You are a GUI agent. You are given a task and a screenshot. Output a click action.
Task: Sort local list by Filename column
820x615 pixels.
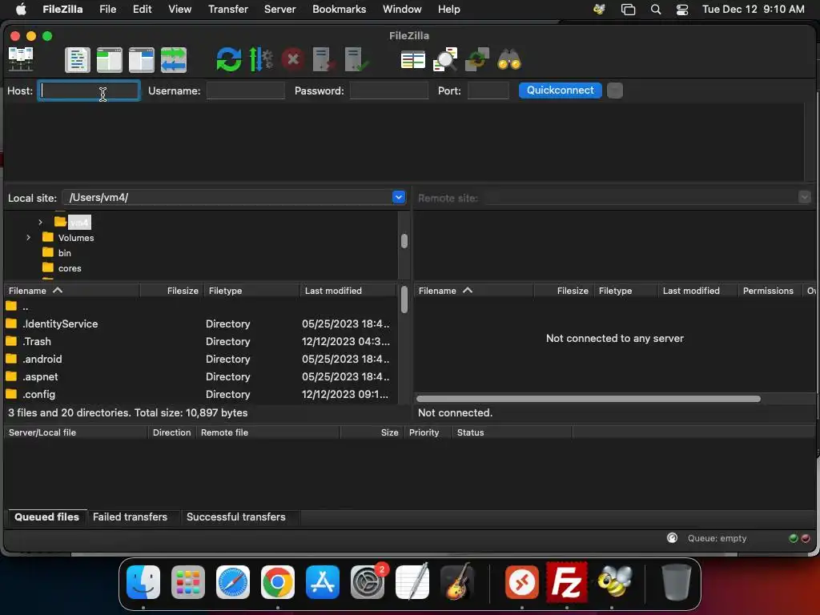coord(71,291)
